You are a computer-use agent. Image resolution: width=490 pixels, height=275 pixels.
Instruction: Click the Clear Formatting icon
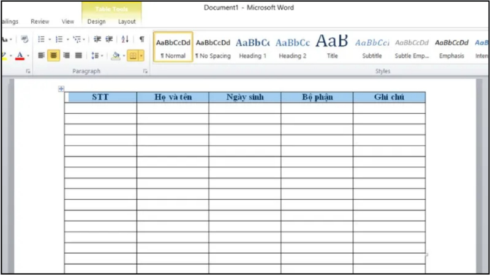pos(24,39)
